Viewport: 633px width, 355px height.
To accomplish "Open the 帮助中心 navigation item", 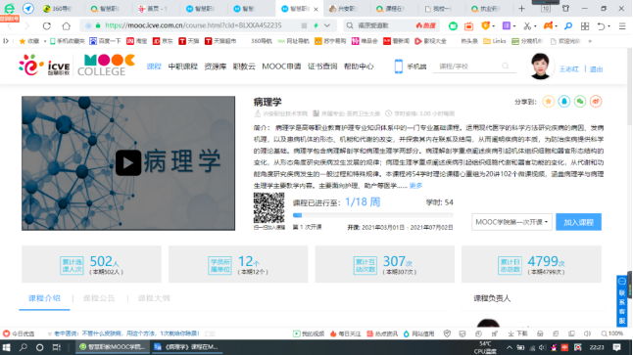I will click(x=359, y=67).
